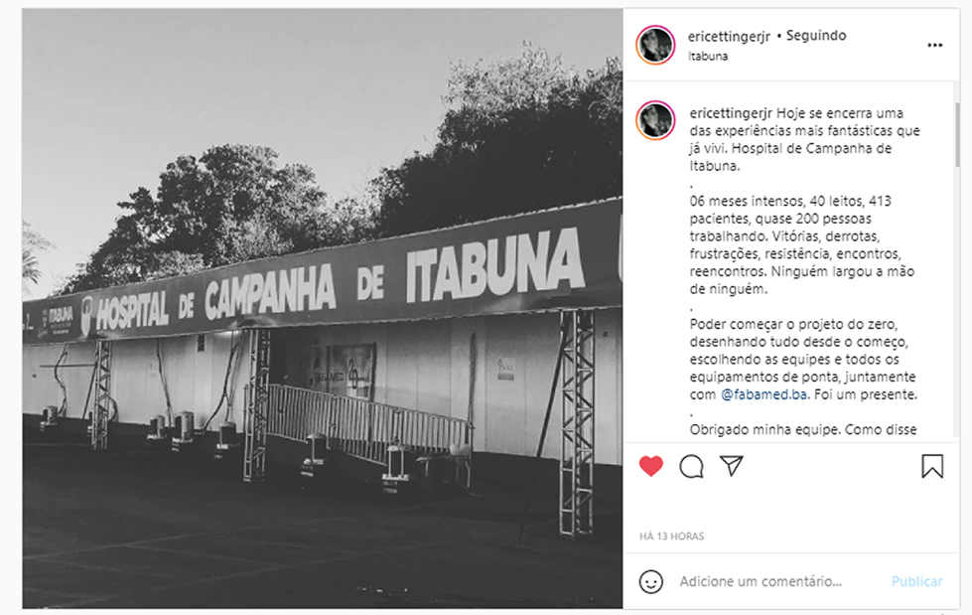The width and height of the screenshot is (972, 615).
Task: Open the @fabamed.ba mention
Action: tap(764, 394)
